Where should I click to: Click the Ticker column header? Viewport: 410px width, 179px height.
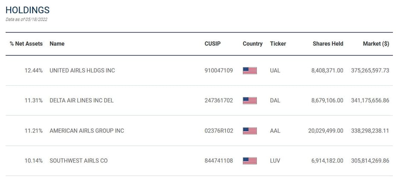[278, 44]
